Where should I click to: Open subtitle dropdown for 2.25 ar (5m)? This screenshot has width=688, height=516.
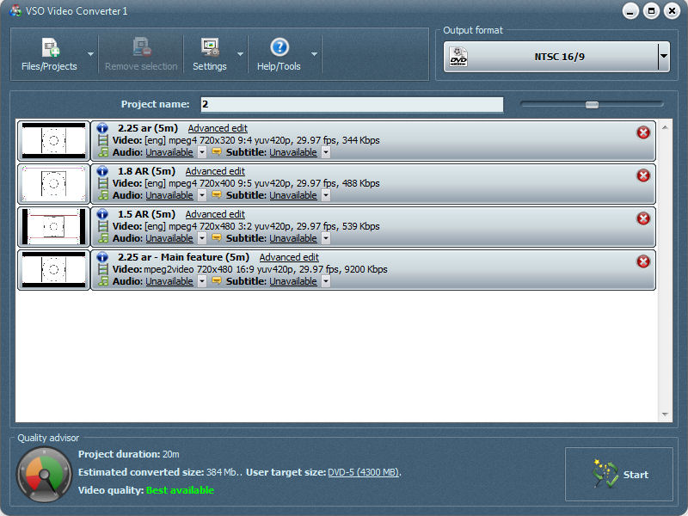click(326, 152)
